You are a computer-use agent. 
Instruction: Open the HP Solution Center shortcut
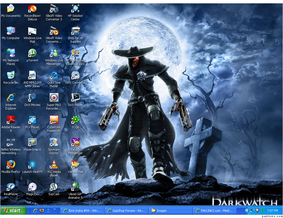75,8
